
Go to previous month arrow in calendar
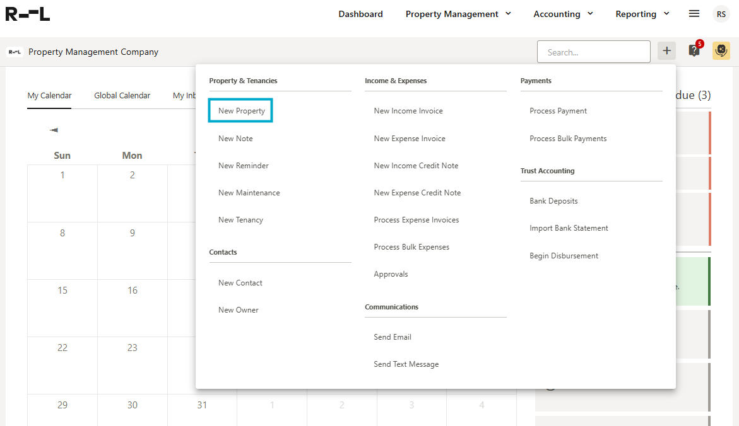[54, 130]
